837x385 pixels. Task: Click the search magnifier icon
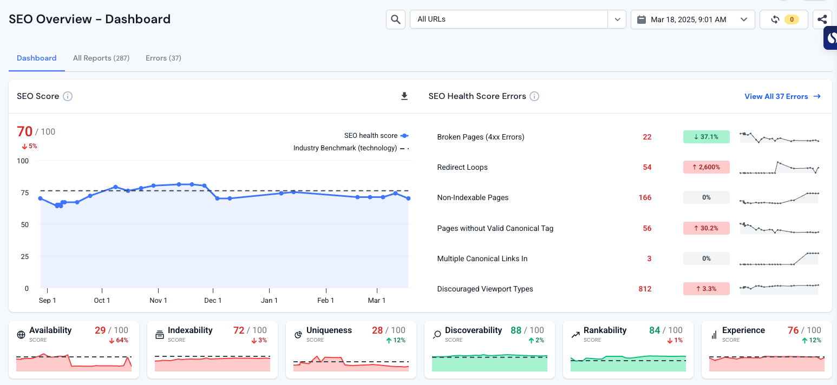click(395, 19)
